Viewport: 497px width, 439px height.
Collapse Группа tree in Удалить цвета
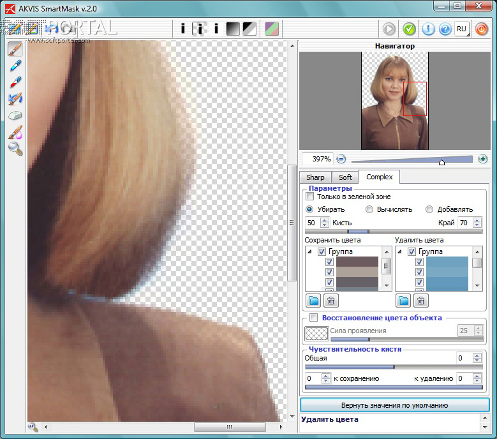(399, 251)
